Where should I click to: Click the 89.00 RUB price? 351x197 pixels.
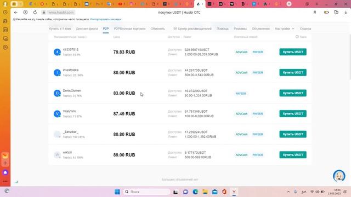[124, 155]
